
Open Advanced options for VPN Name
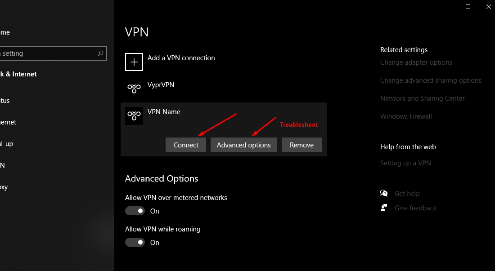[244, 145]
